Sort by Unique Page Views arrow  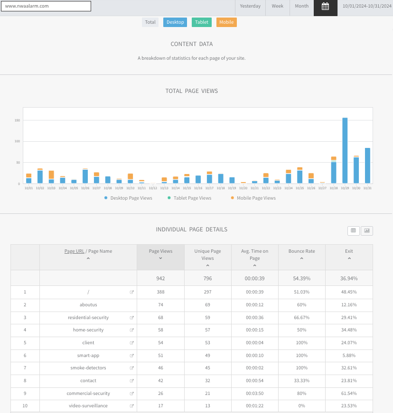pos(208,266)
